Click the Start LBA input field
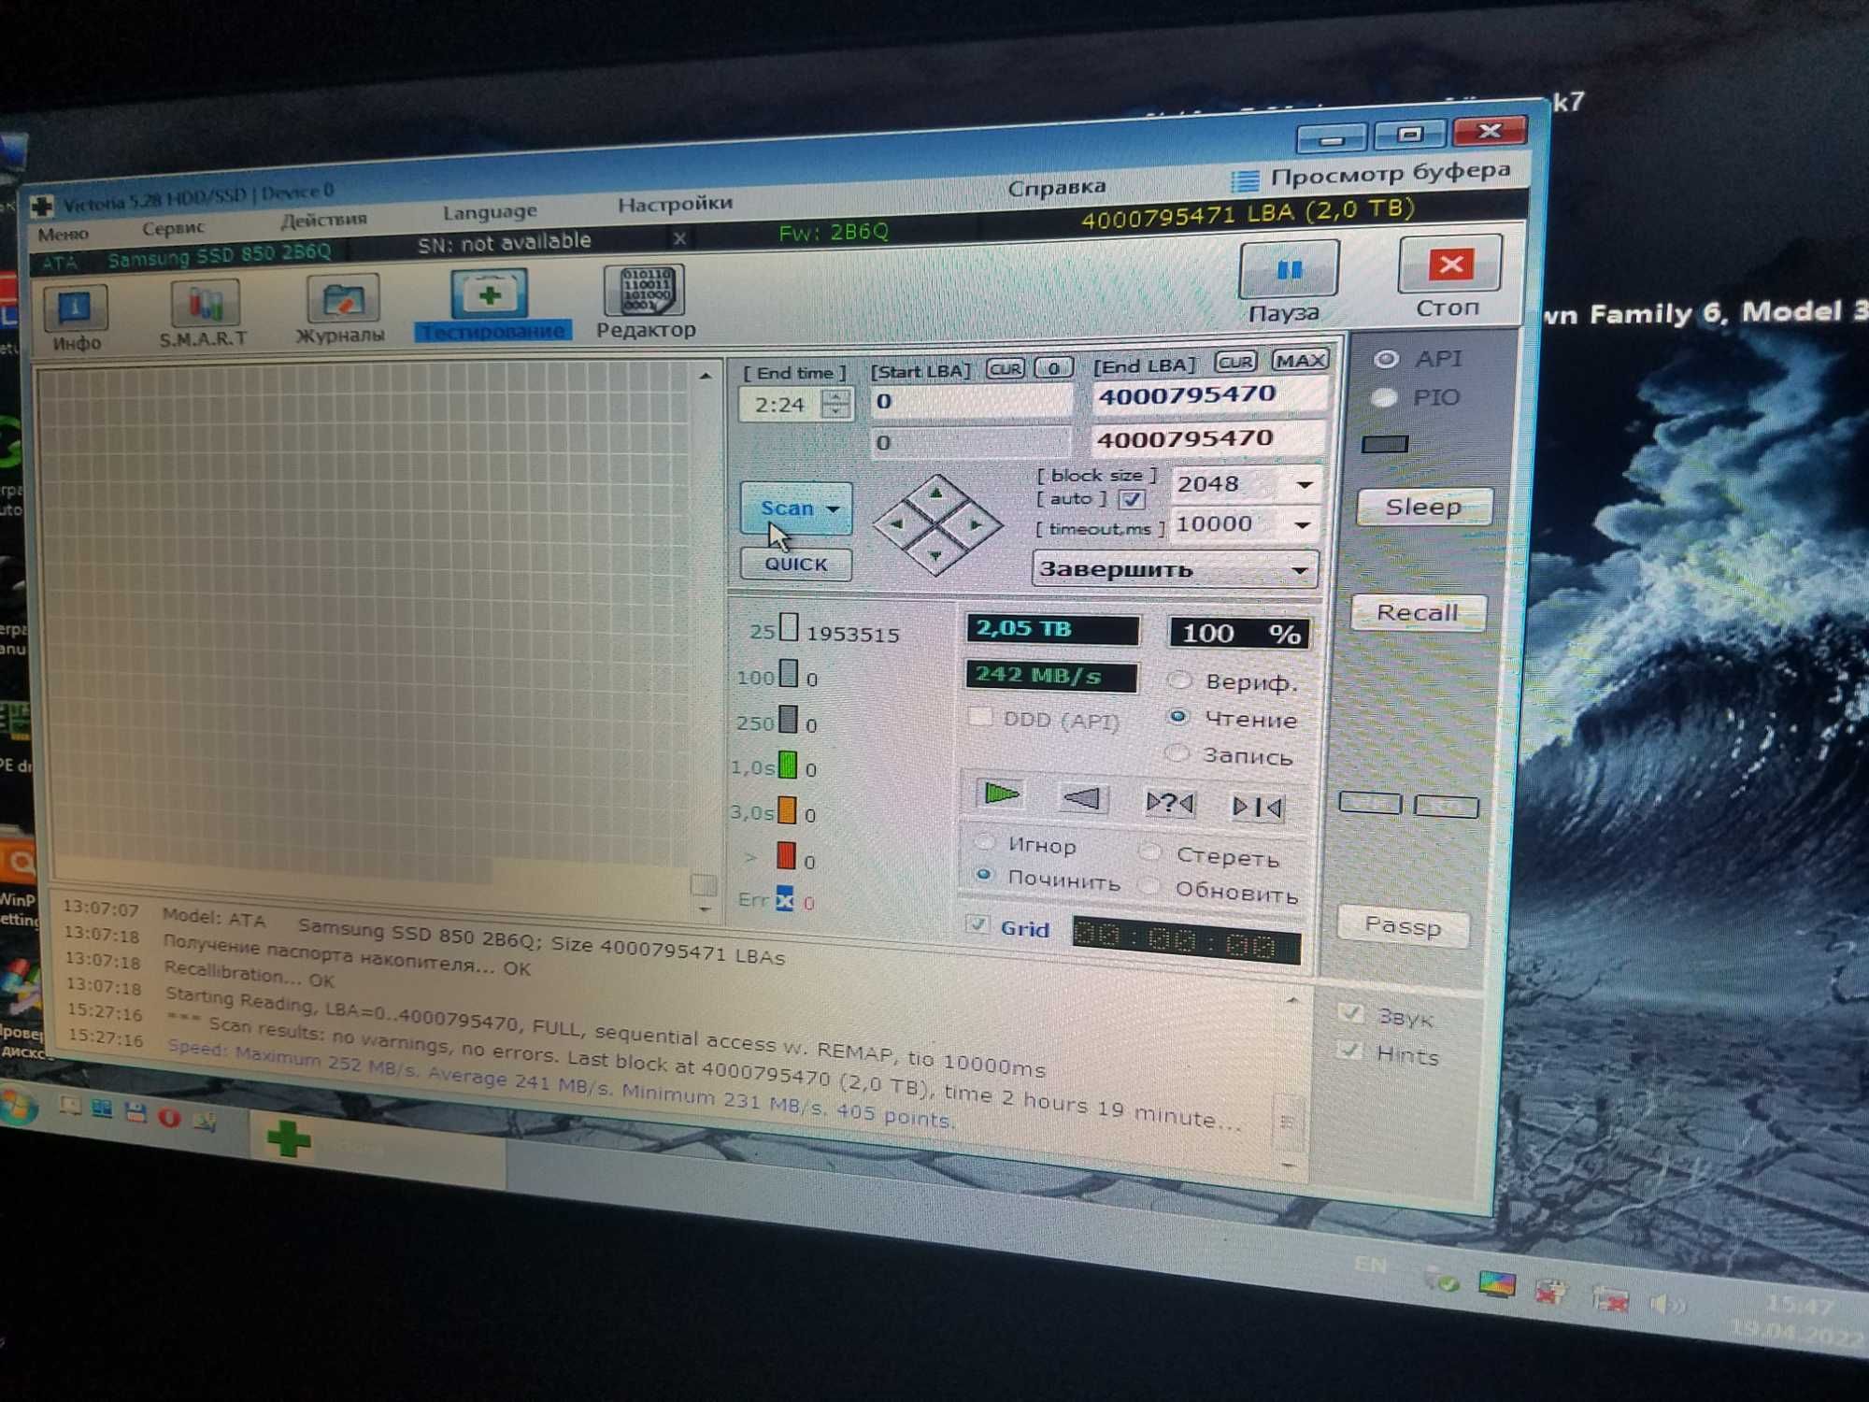 pos(972,401)
